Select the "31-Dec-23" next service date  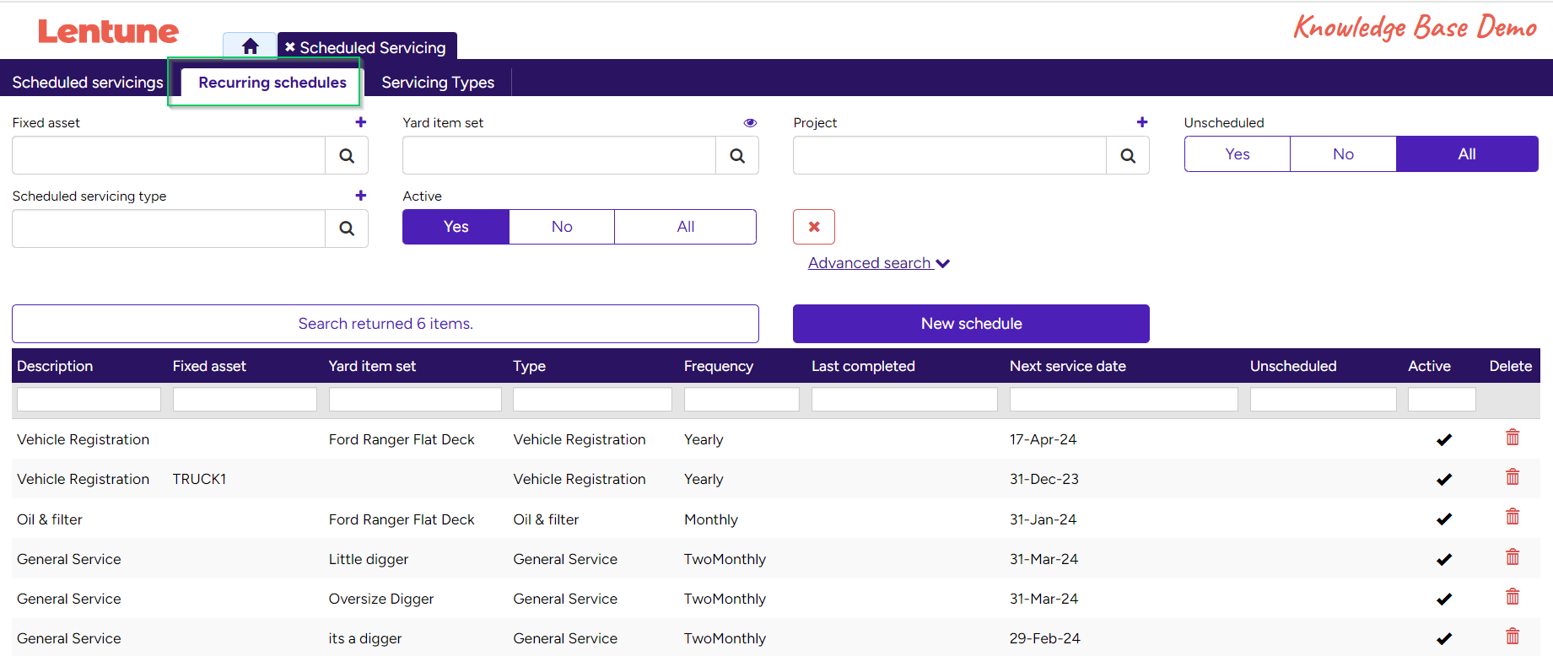[x=1044, y=479]
